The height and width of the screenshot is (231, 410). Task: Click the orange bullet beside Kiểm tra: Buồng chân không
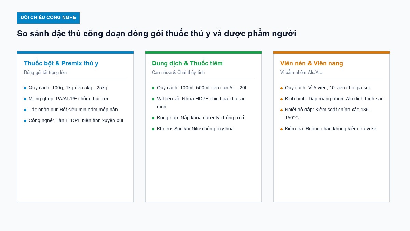click(281, 129)
